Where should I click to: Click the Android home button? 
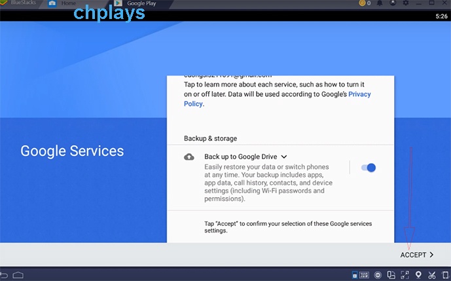[x=18, y=275]
